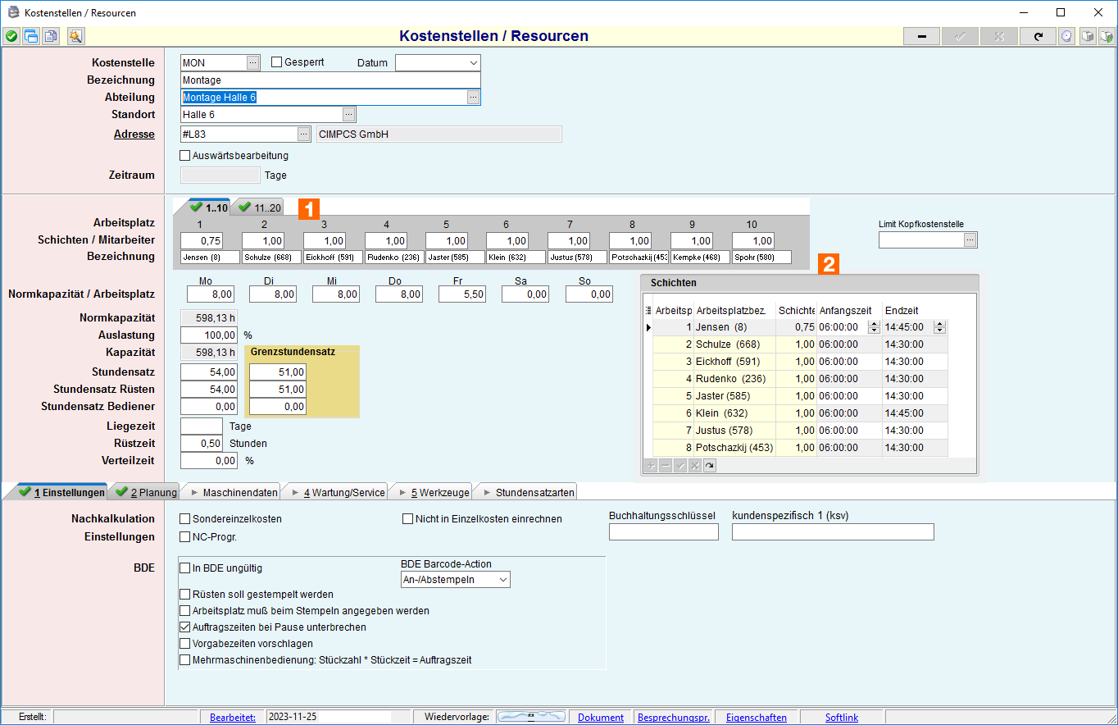Click the blue cascading windows toolbar icon

[31, 36]
